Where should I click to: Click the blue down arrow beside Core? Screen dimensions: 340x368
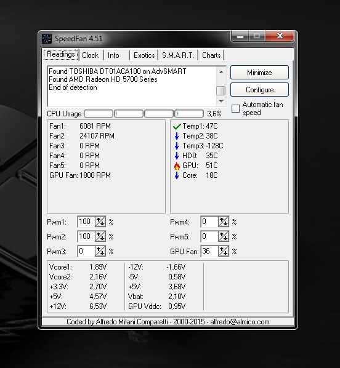[x=177, y=175]
